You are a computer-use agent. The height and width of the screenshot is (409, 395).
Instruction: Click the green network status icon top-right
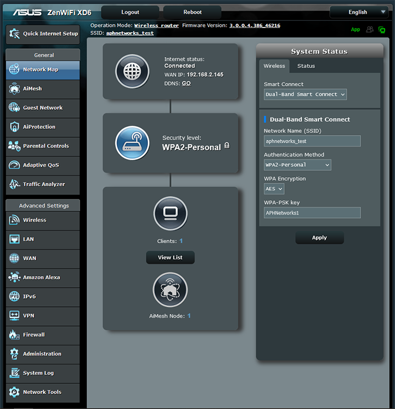382,30
